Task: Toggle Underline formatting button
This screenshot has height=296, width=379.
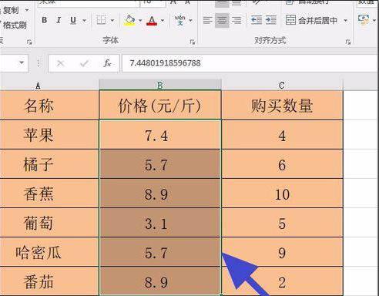Action: [x=73, y=20]
